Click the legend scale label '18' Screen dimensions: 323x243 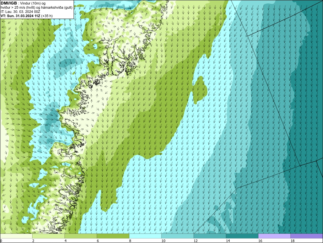[x=292, y=241]
